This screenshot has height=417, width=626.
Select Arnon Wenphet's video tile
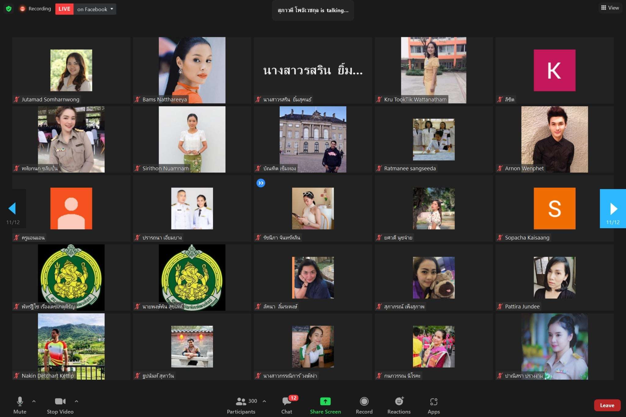[x=554, y=139]
